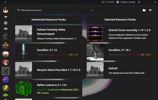Click the Unselected Resource Packs header
The height and width of the screenshot is (100, 158).
[49, 20]
